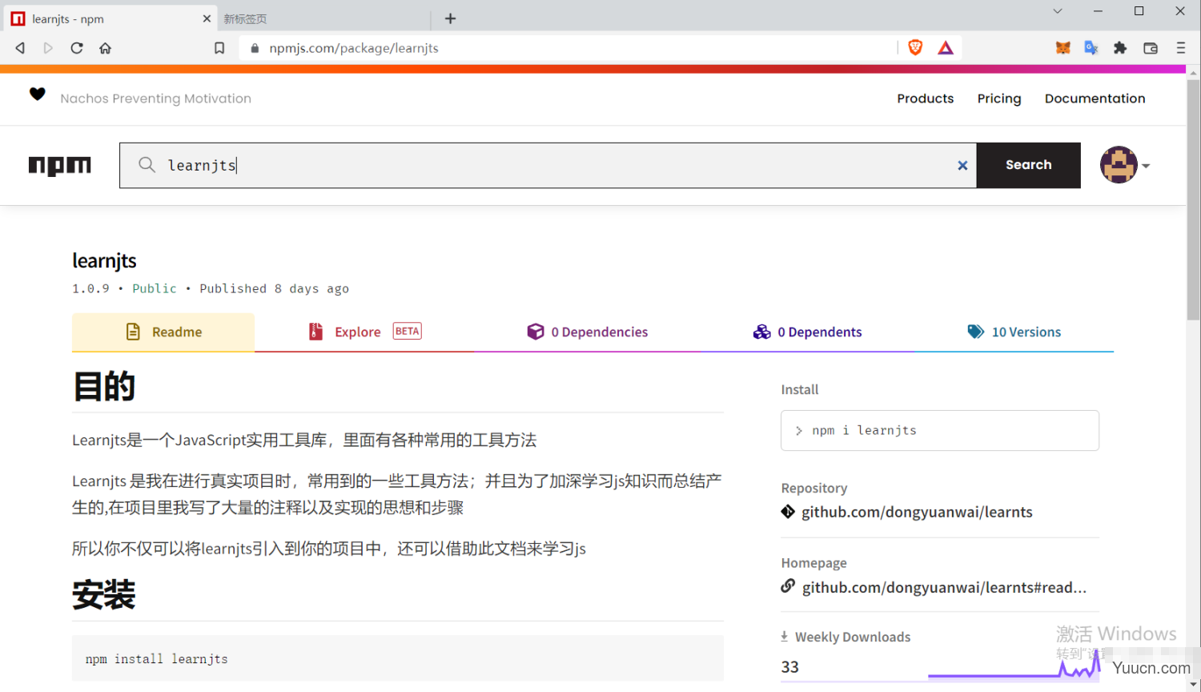
Task: Click 'Nachos Preventing Motivation' text
Action: click(155, 99)
